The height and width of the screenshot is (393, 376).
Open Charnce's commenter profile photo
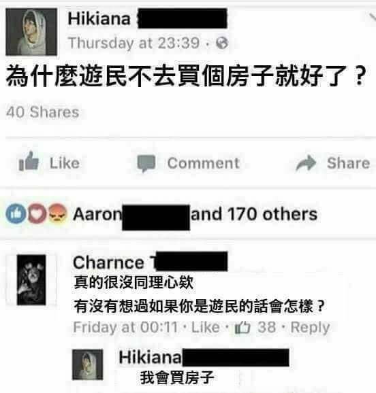(x=31, y=280)
